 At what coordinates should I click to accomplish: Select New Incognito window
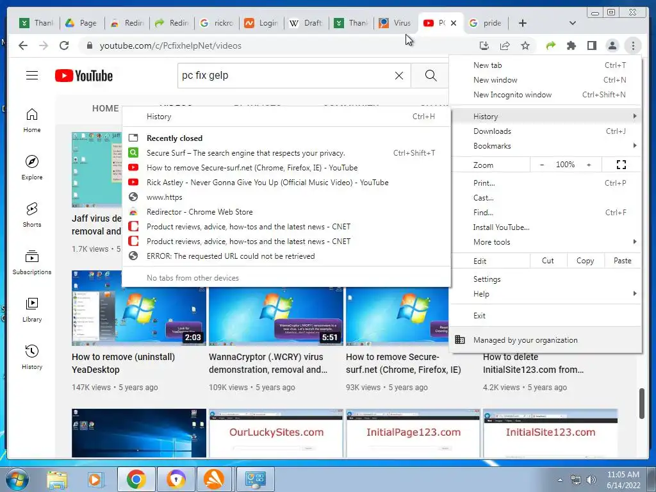coord(546,95)
